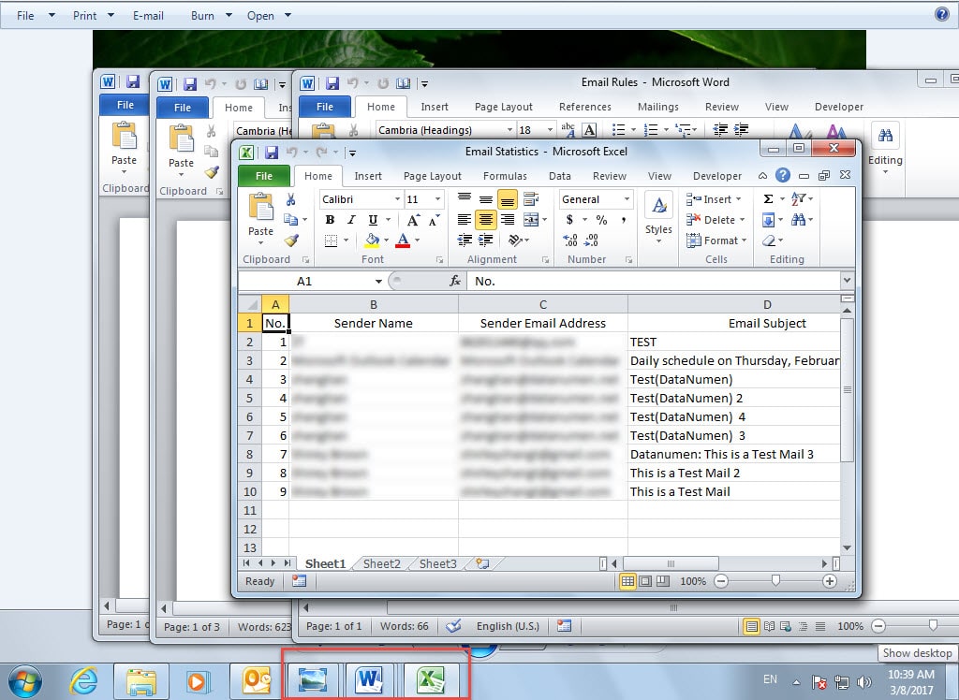The image size is (959, 700).
Task: Click Sort and Filter icon in Excel
Action: click(x=798, y=198)
